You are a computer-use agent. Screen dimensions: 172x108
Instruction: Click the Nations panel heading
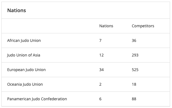point(17,10)
